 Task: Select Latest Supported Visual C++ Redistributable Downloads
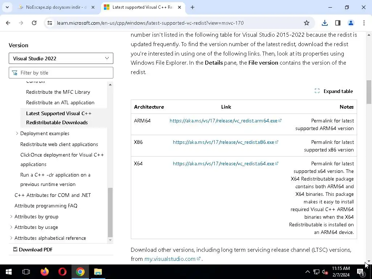pos(58,118)
